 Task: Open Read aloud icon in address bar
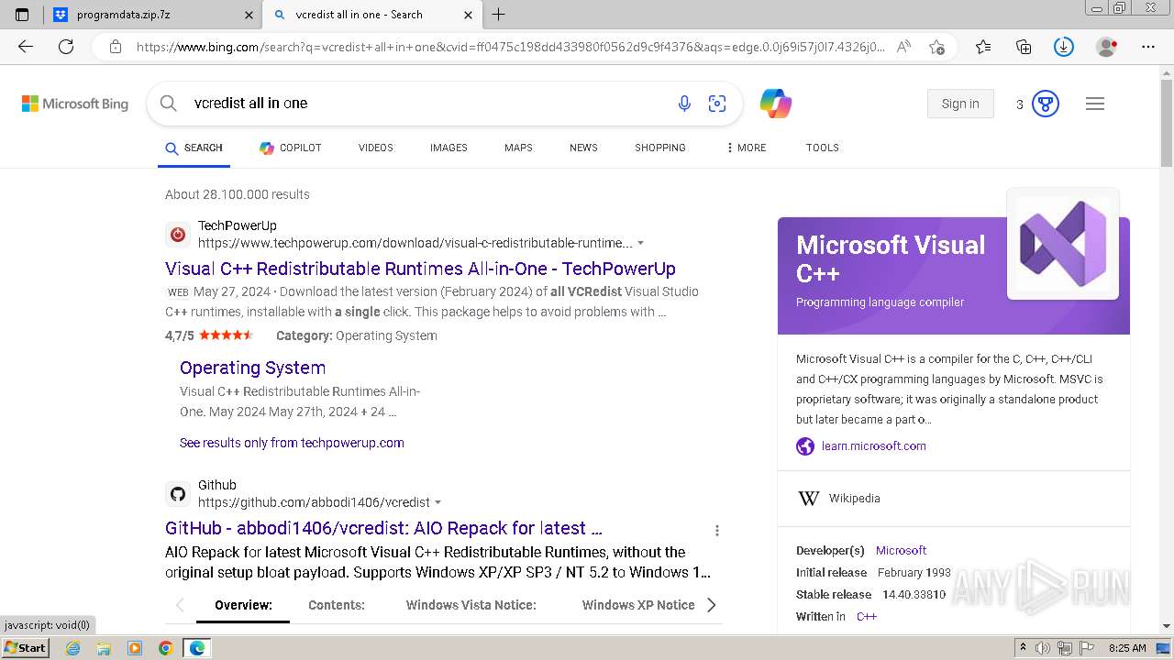point(903,47)
